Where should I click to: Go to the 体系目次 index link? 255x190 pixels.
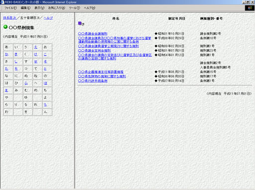coord(9,18)
